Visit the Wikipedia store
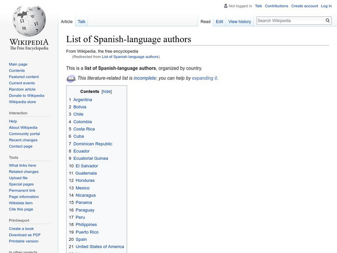 (22, 102)
